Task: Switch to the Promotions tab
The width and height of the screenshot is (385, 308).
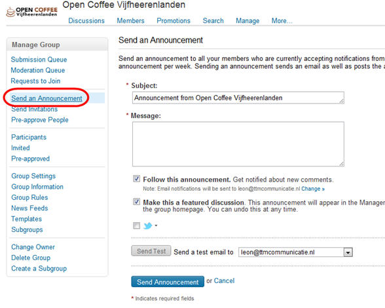Action: [x=174, y=21]
